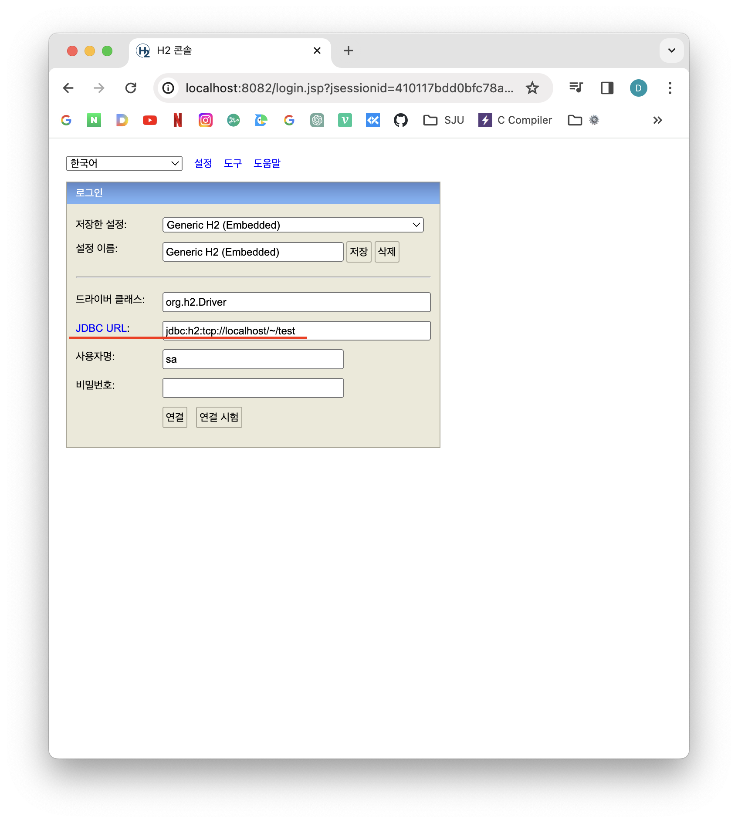This screenshot has width=738, height=823.
Task: Expand the 저장한 설정 dropdown
Action: 293,225
